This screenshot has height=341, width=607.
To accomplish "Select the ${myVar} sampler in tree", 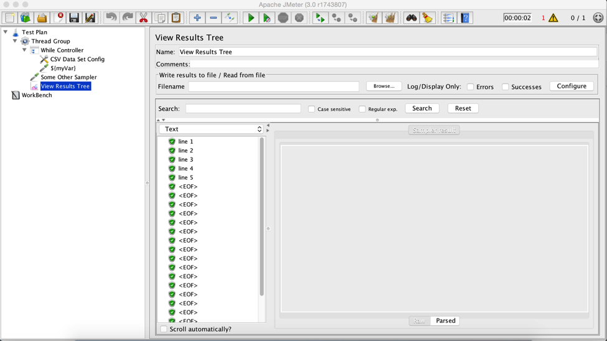I will click(x=63, y=68).
